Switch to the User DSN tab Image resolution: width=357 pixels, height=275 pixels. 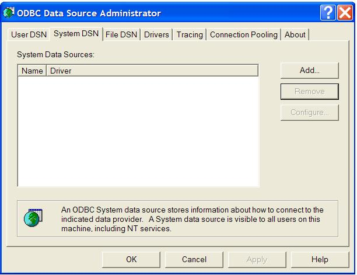pos(29,35)
